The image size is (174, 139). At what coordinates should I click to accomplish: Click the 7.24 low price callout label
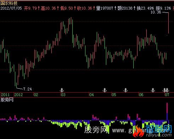[27, 89]
